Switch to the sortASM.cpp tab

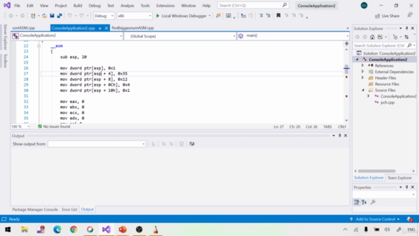point(24,28)
